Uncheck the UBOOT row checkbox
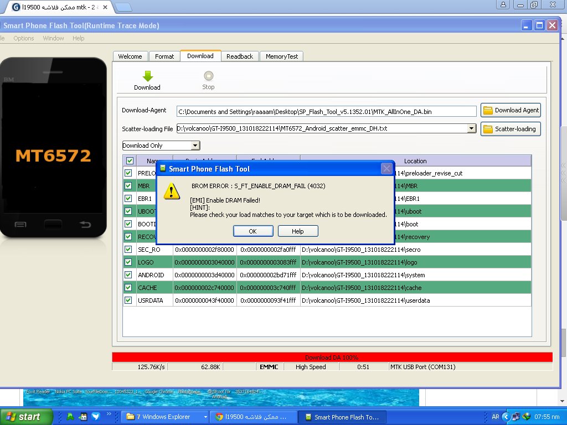This screenshot has height=425, width=567. pos(128,211)
